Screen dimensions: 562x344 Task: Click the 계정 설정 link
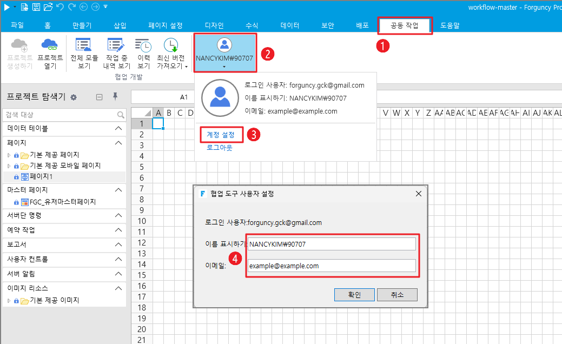coord(221,135)
